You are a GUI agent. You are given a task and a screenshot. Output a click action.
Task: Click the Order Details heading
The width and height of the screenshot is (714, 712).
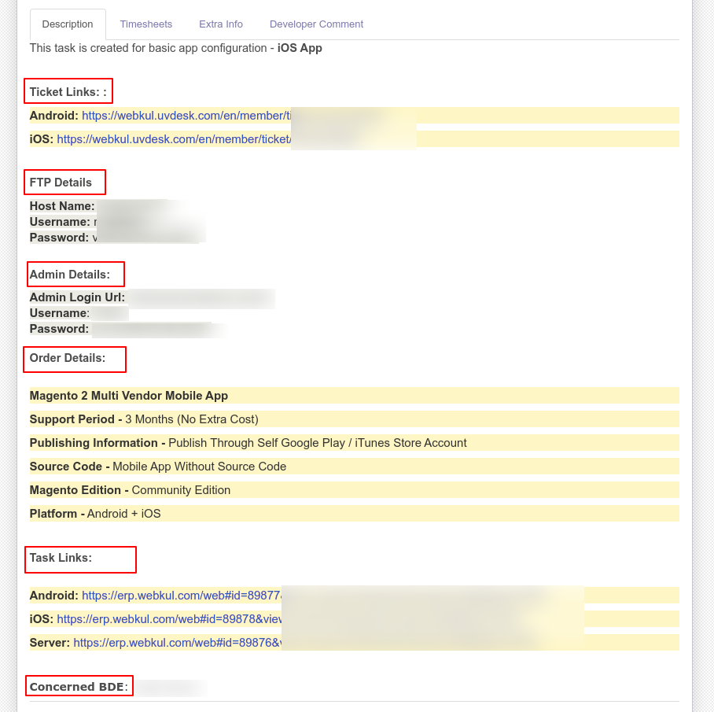coord(68,358)
